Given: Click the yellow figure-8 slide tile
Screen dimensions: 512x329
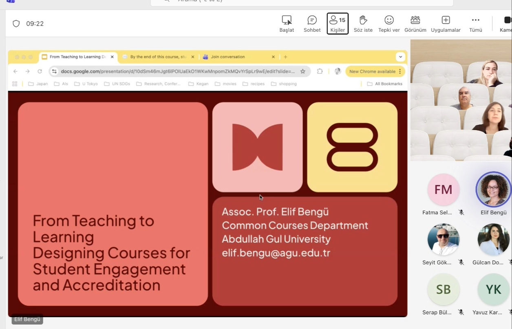Looking at the screenshot, I should click(x=352, y=147).
